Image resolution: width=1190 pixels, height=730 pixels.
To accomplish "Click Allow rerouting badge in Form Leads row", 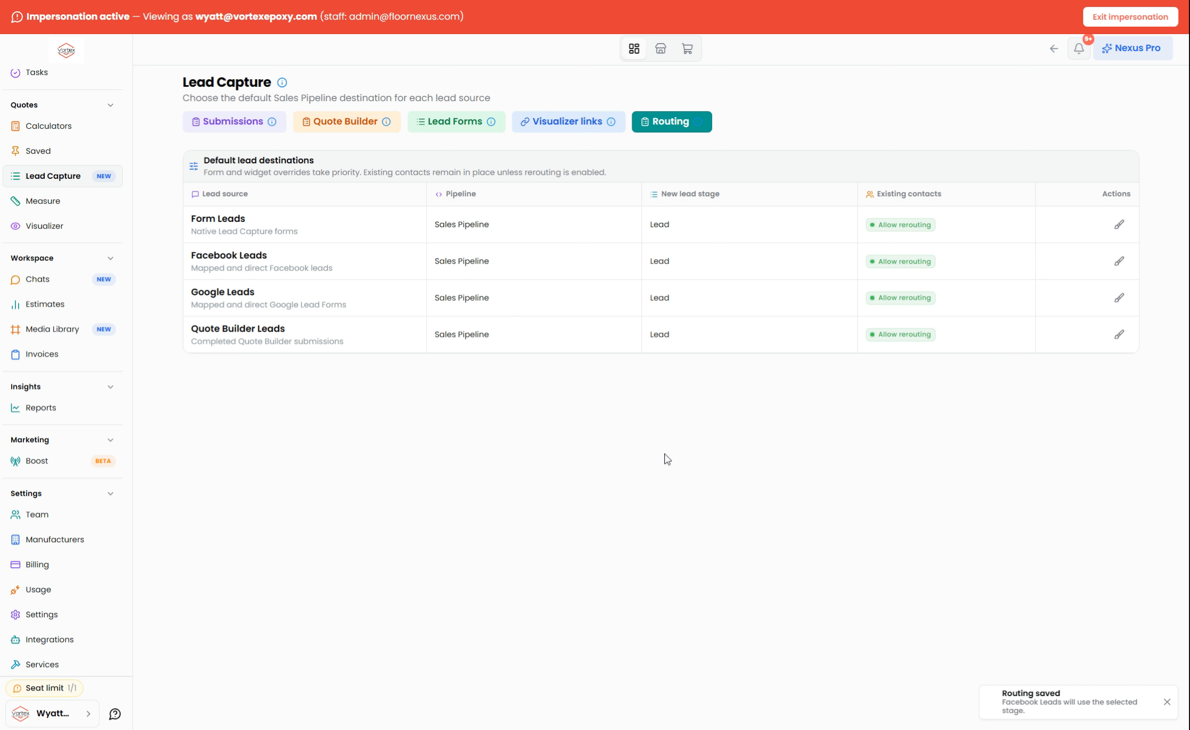I will click(x=900, y=225).
